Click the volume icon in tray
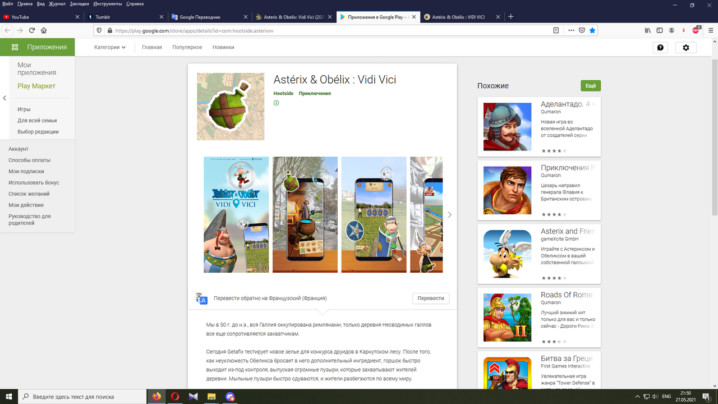The width and height of the screenshot is (718, 404). click(x=655, y=397)
